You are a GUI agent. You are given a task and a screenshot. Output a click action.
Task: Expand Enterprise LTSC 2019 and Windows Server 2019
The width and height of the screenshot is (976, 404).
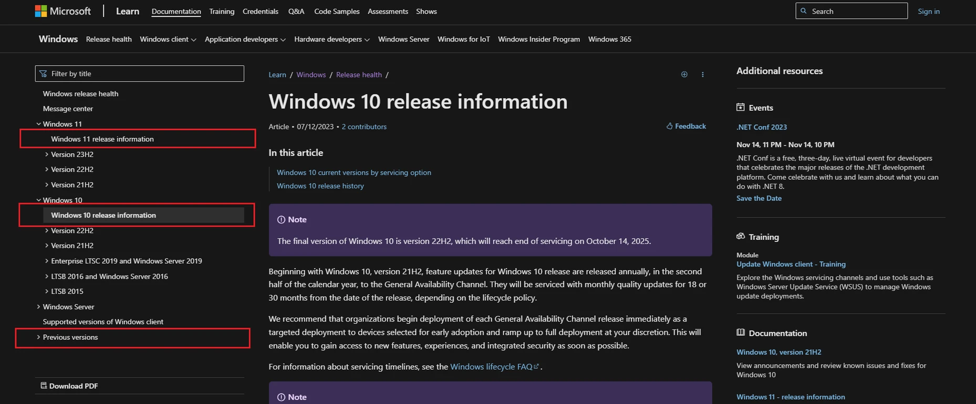(47, 261)
